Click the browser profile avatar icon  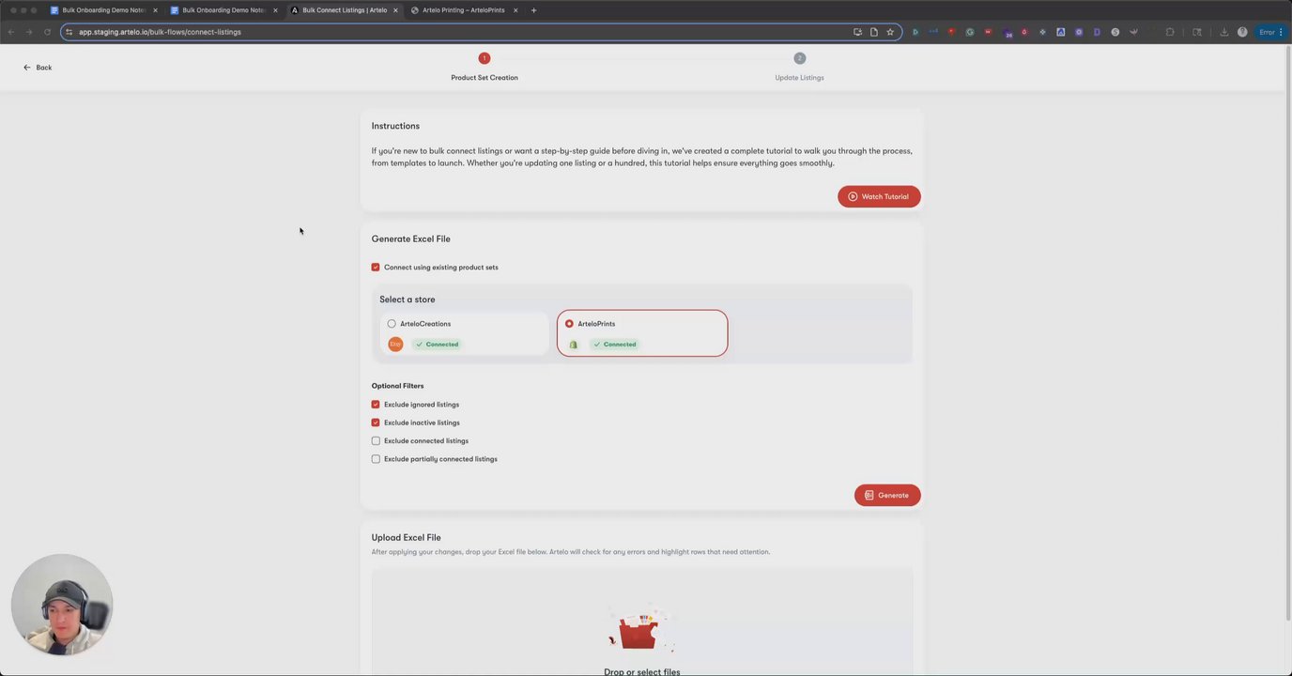(1242, 32)
